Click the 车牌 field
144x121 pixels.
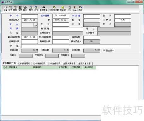tap(29, 29)
